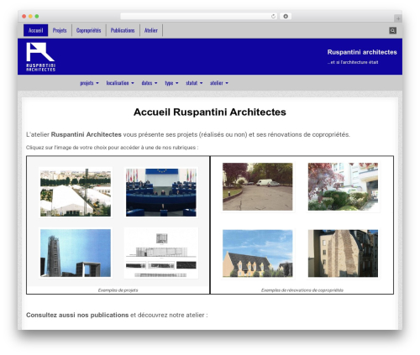The width and height of the screenshot is (420, 355).
Task: Open the slate-roof house rendering image
Action: 258,253
